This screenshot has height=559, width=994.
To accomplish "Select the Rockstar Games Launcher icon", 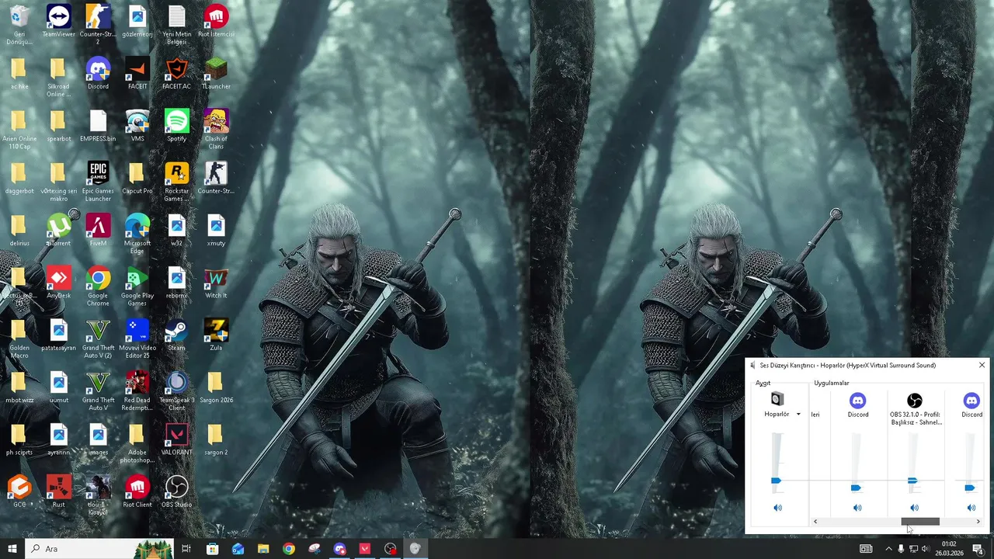I will pyautogui.click(x=176, y=182).
